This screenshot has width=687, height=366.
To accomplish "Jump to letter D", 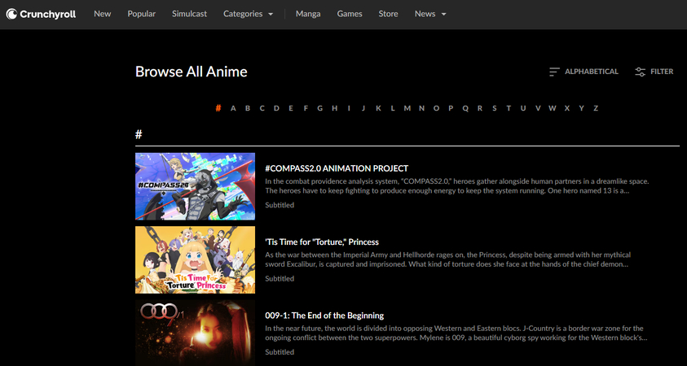I will click(276, 108).
